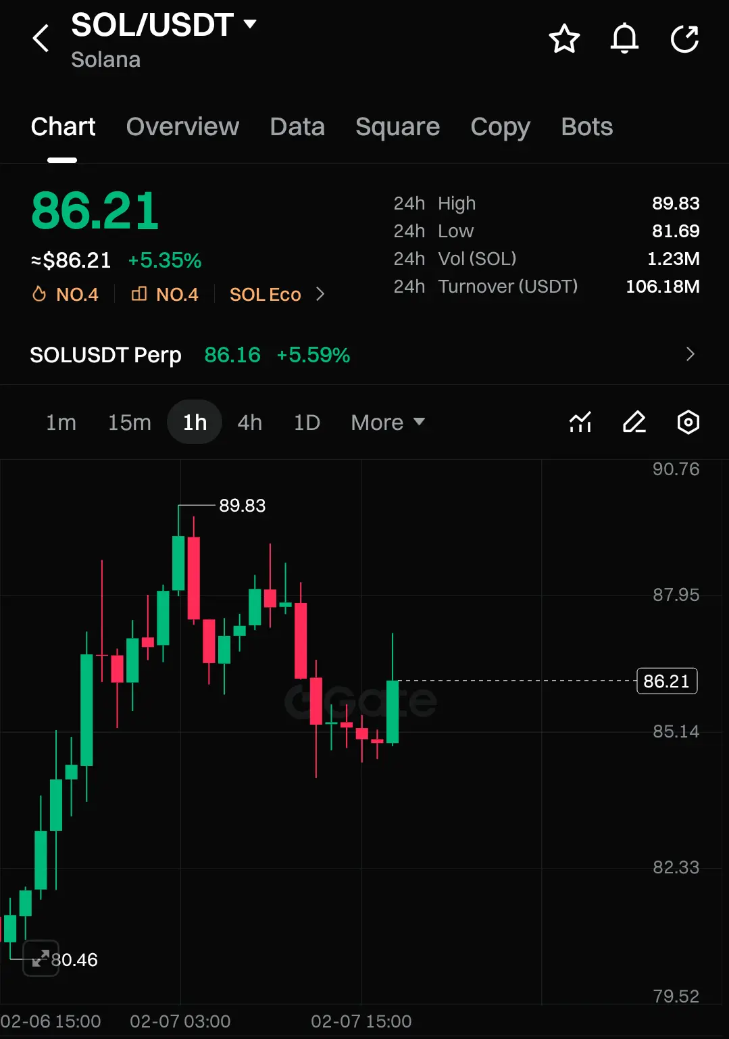This screenshot has width=729, height=1039.
Task: Switch to the Overview tab
Action: click(182, 127)
